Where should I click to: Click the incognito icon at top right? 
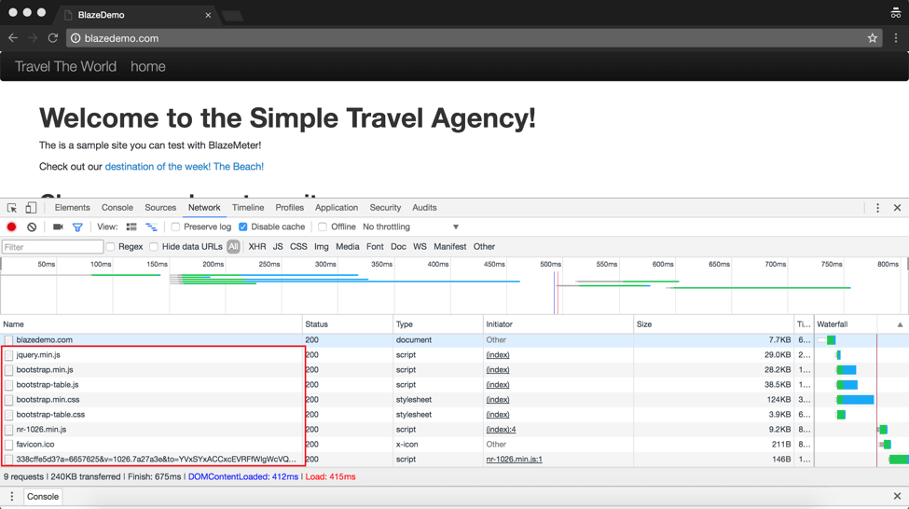tap(896, 13)
